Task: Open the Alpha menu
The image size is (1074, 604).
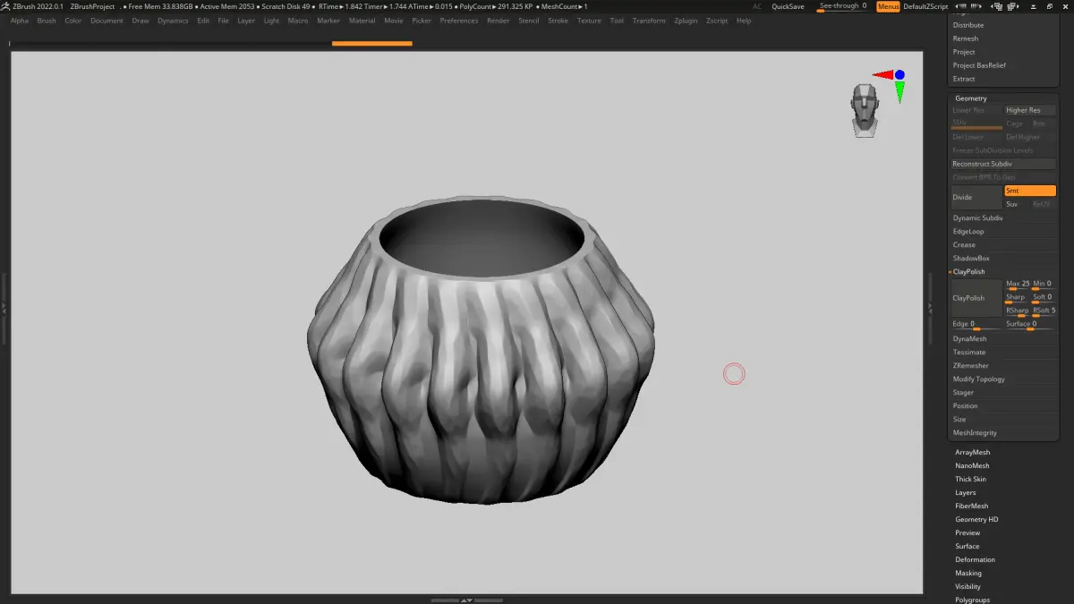Action: pyautogui.click(x=20, y=21)
